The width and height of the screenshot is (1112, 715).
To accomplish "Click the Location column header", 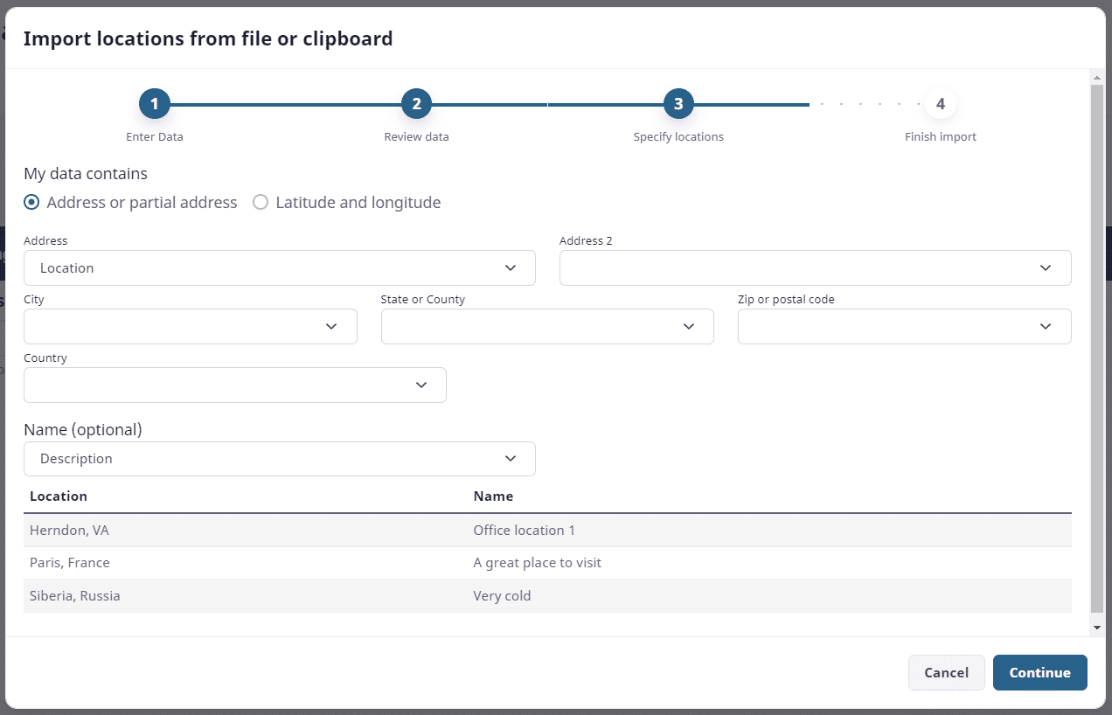I will (59, 496).
